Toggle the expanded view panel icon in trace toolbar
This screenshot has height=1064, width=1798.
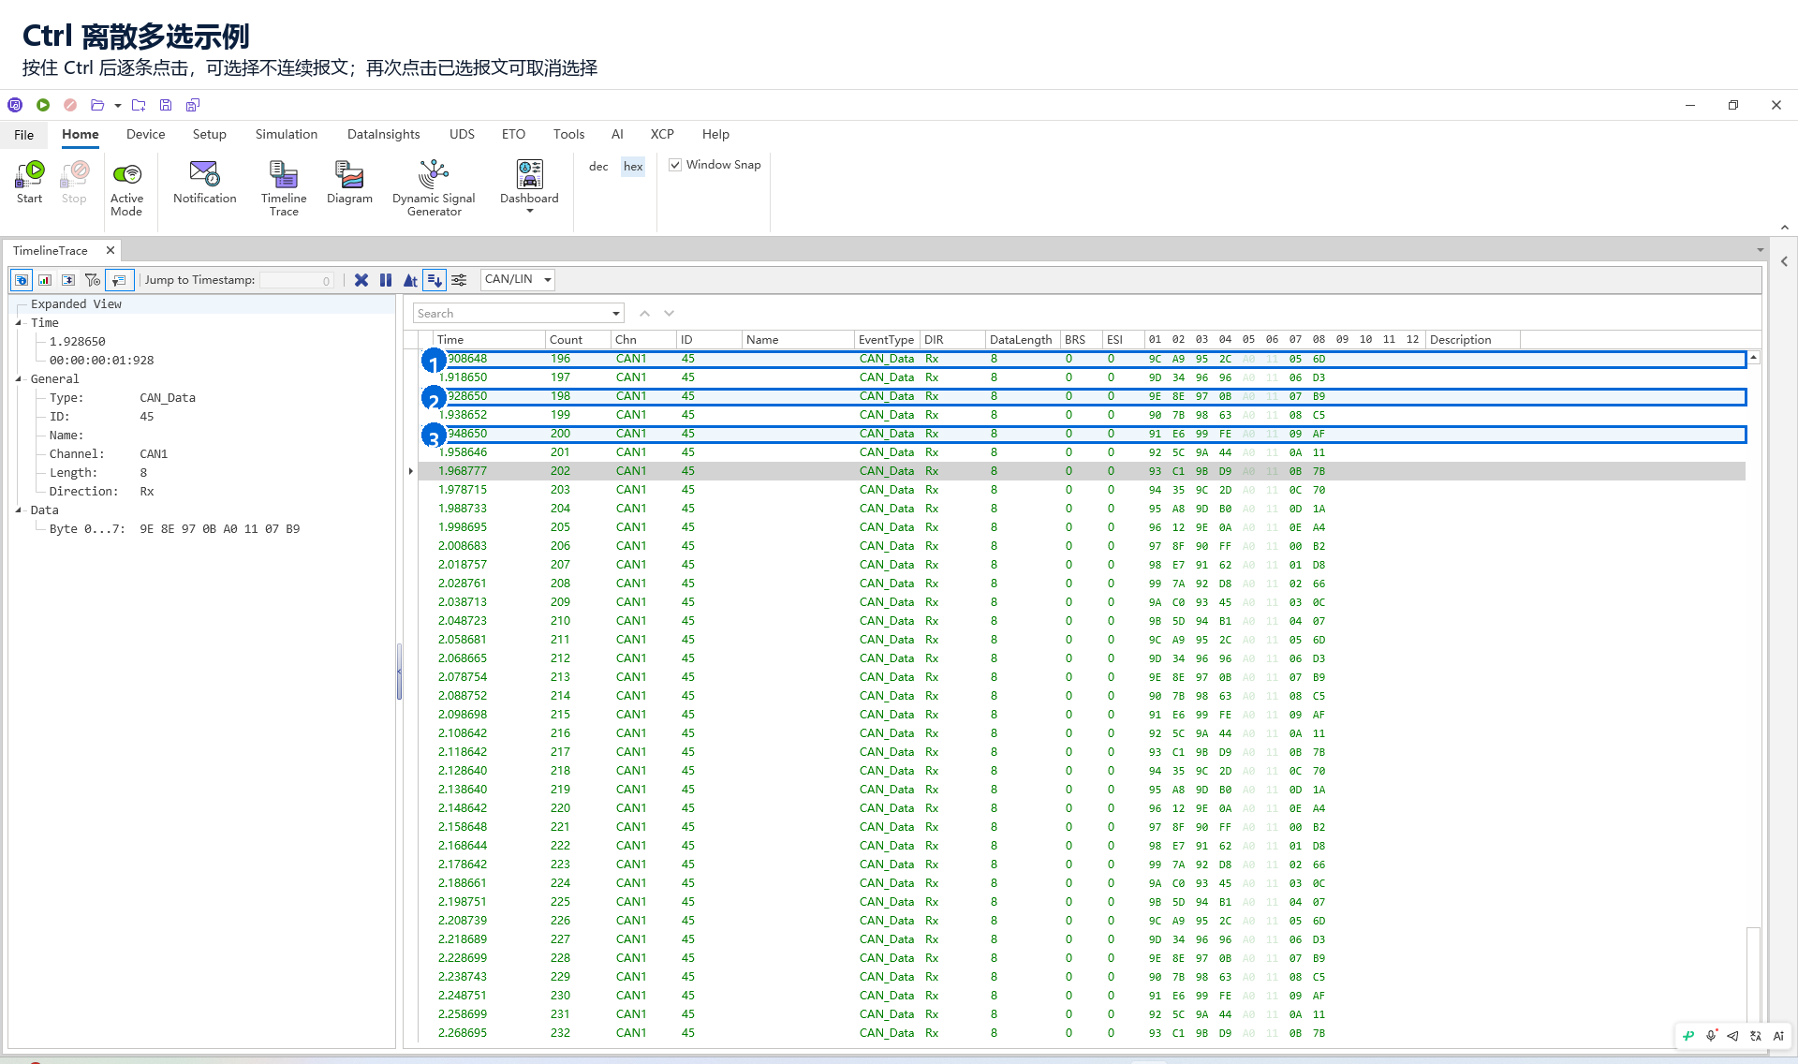118,280
